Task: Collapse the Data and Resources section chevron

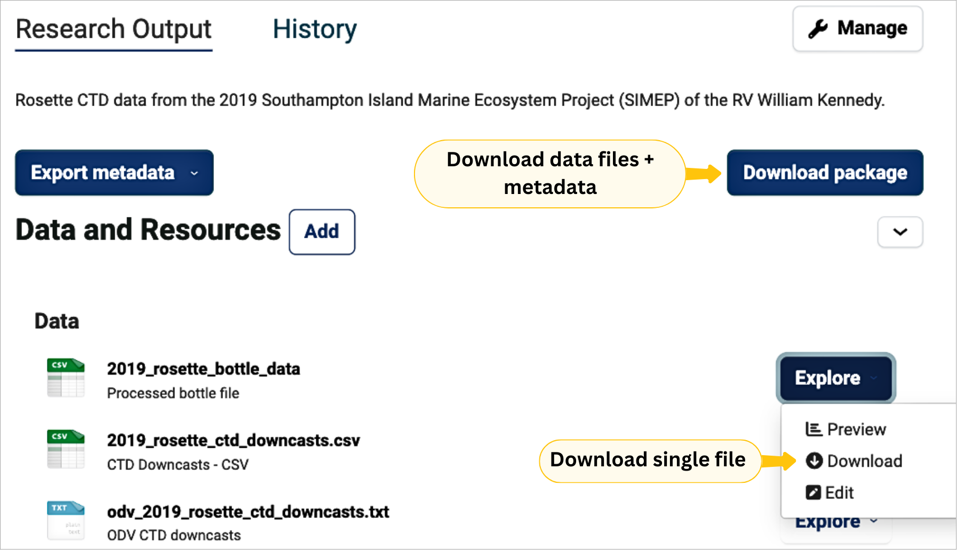Action: (x=900, y=232)
